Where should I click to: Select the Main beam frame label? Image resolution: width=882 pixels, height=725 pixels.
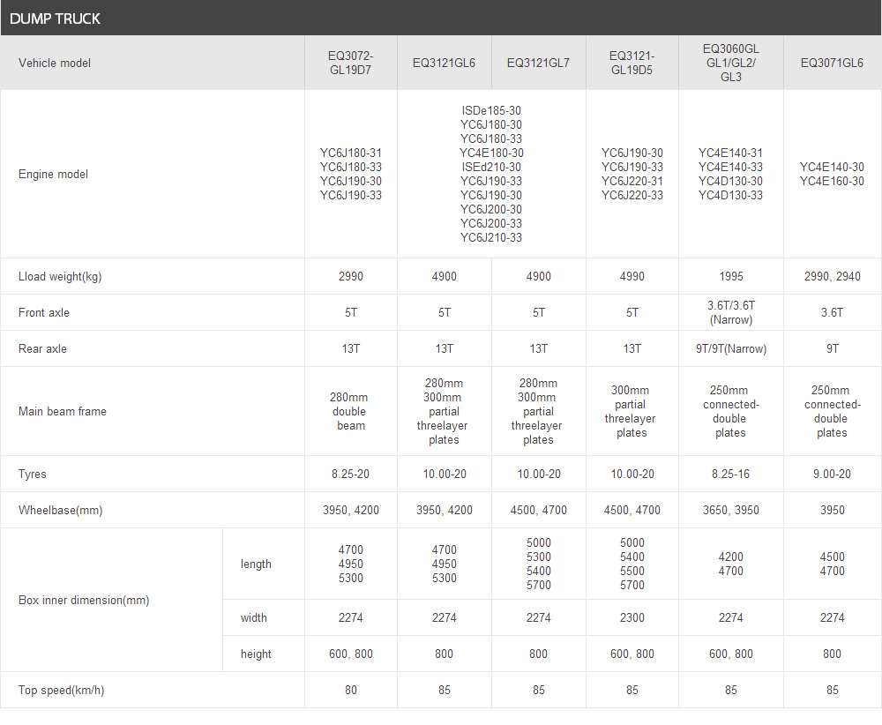63,411
